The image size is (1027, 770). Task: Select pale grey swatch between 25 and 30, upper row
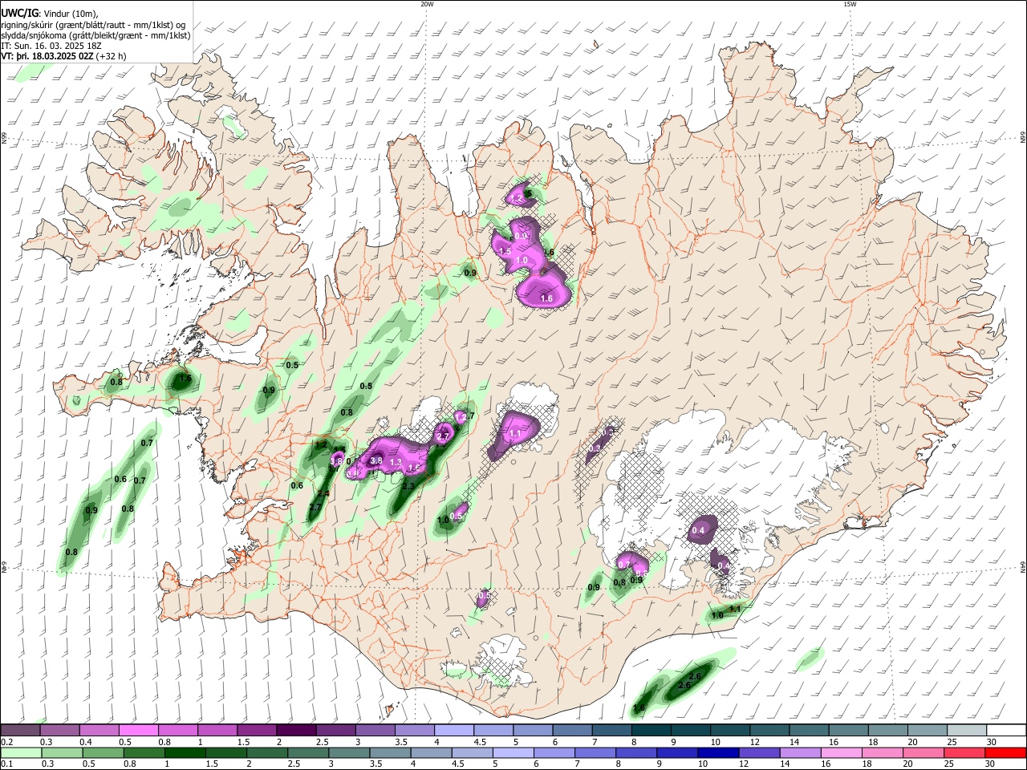967,731
